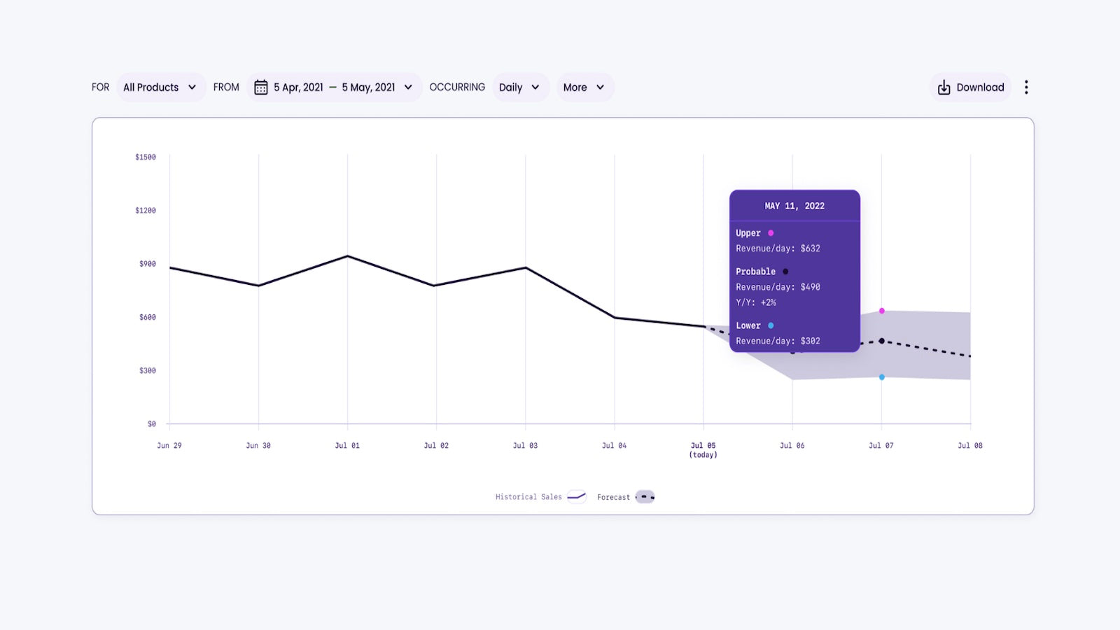
Task: Click the Historical Sales legend line icon
Action: pyautogui.click(x=576, y=497)
